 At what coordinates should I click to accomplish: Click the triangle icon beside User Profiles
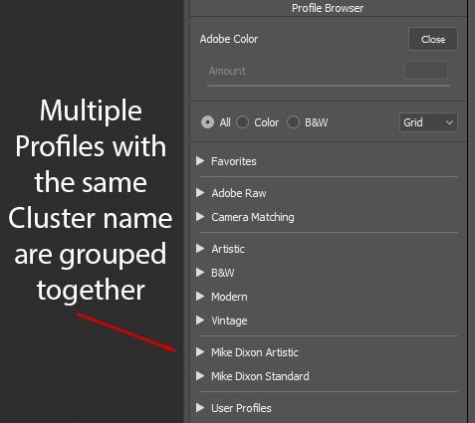pos(200,408)
